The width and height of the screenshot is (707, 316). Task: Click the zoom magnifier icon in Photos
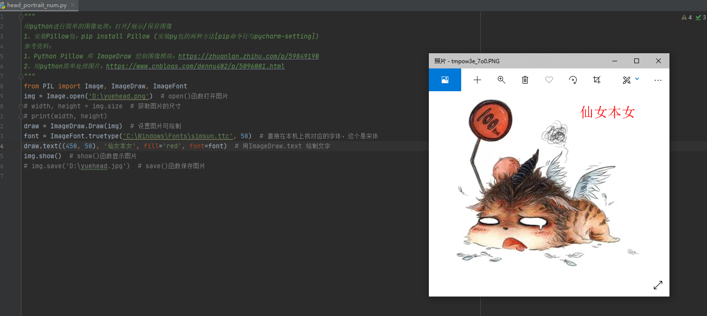[501, 80]
